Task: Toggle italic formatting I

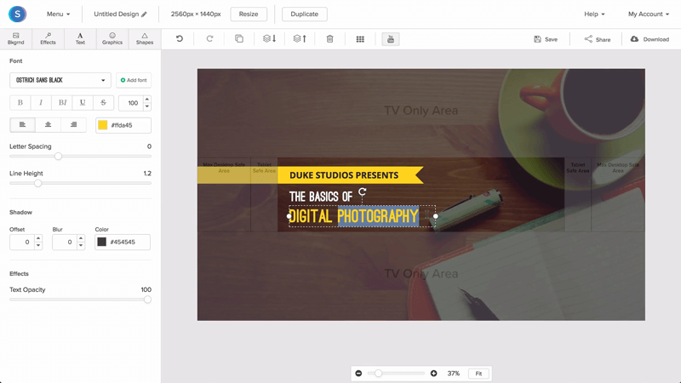Action: (41, 102)
